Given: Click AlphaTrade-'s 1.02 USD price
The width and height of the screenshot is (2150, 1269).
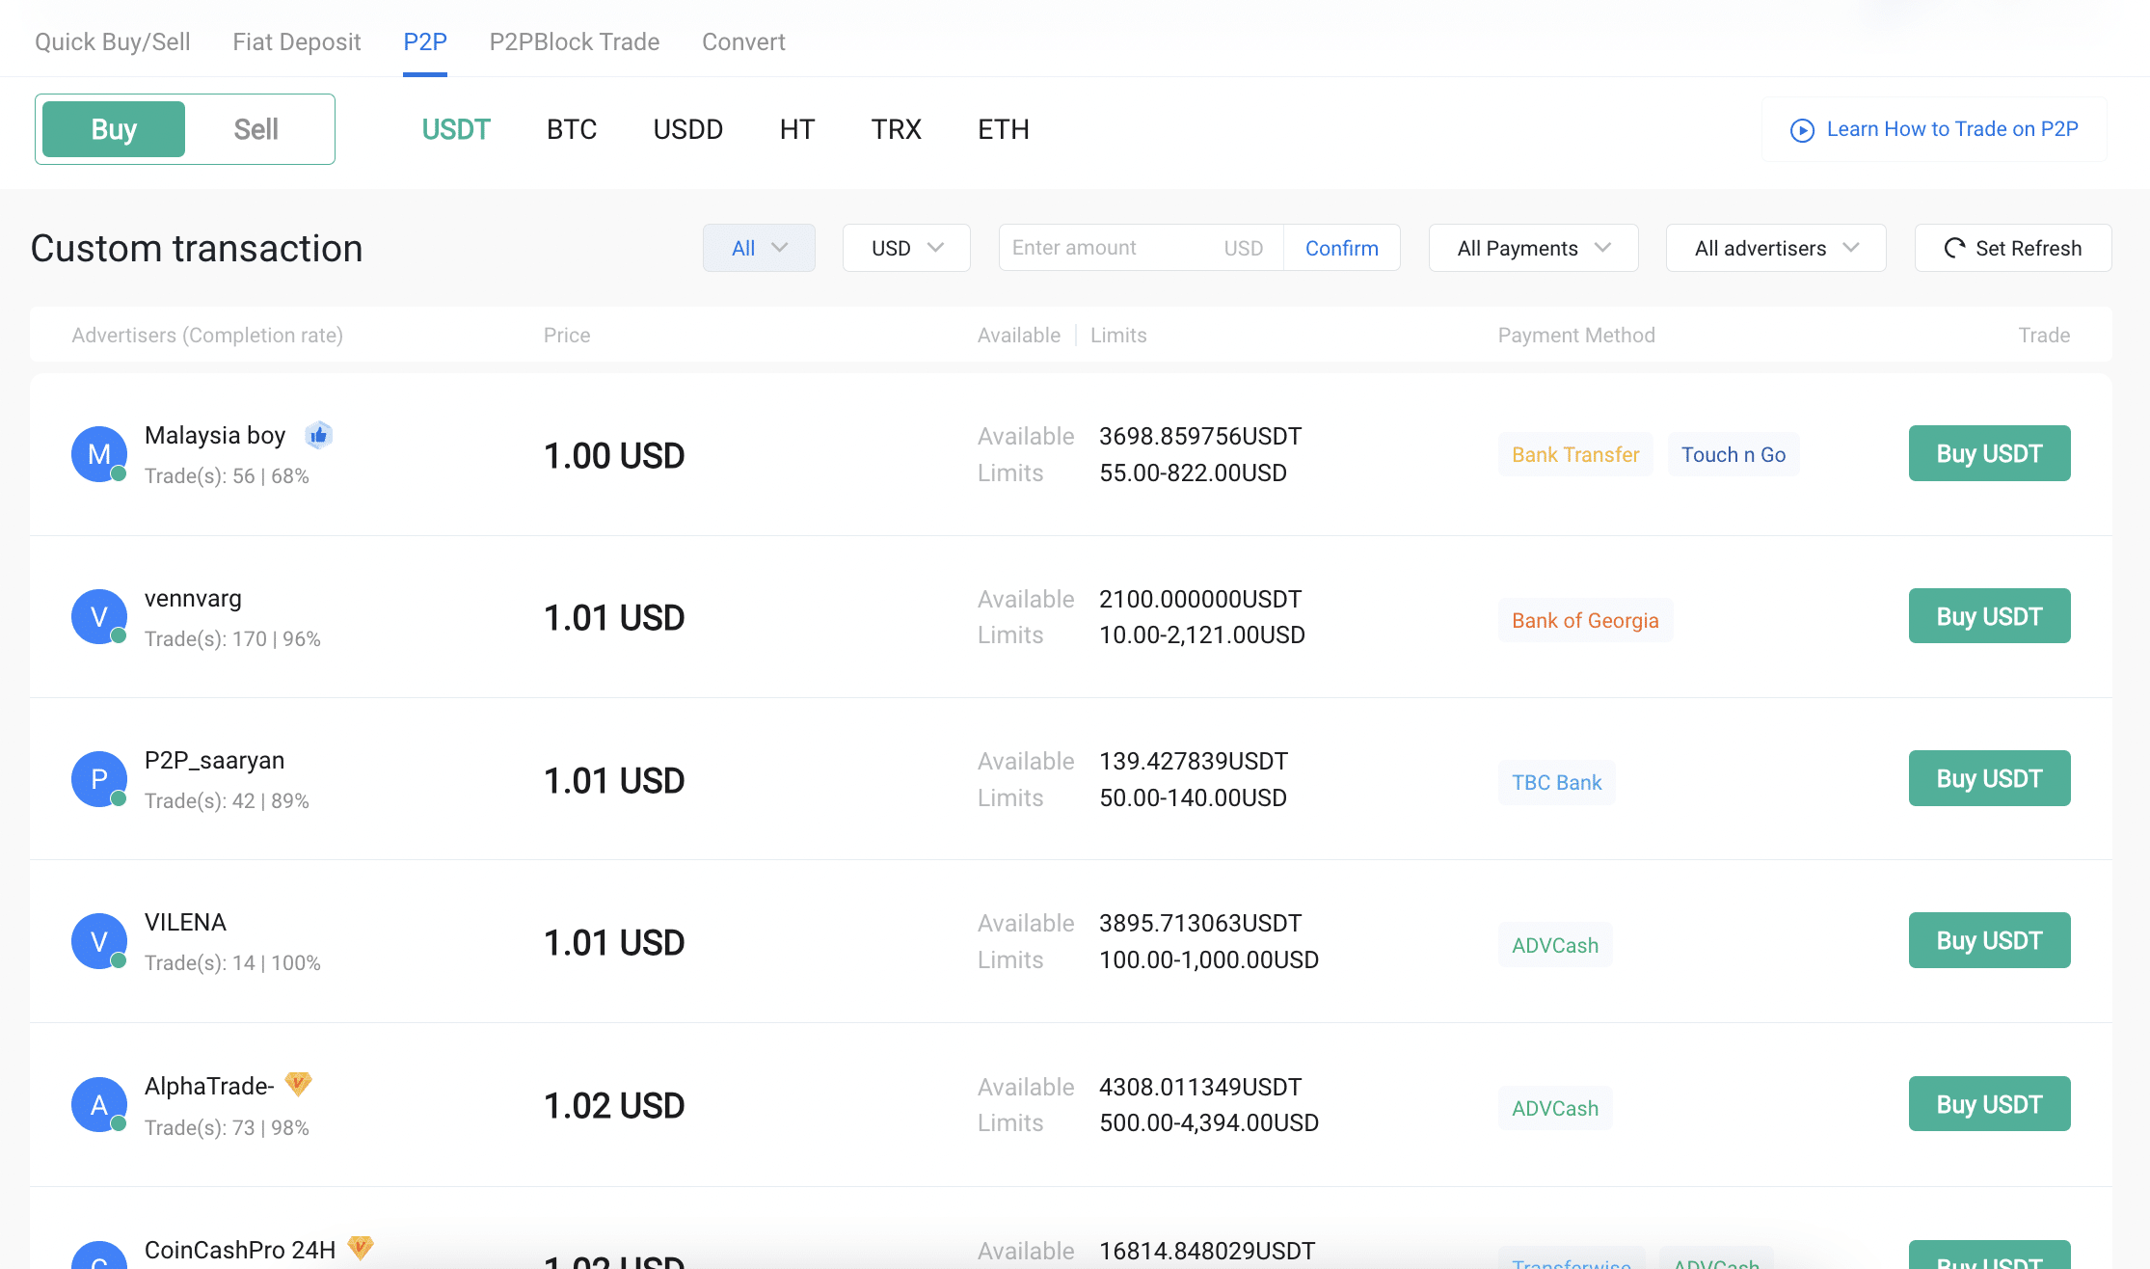Looking at the screenshot, I should click(614, 1105).
